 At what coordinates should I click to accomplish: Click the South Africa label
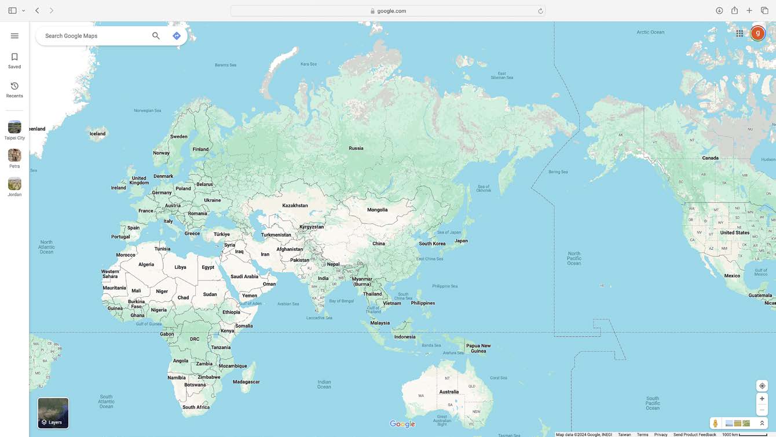click(x=196, y=407)
